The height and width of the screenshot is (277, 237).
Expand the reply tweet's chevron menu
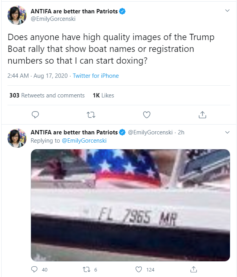tap(227, 132)
